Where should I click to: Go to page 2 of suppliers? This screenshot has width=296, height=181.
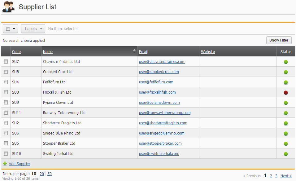pyautogui.click(x=271, y=176)
